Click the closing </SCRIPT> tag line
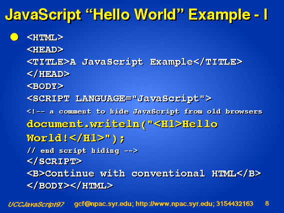 [x=54, y=161]
